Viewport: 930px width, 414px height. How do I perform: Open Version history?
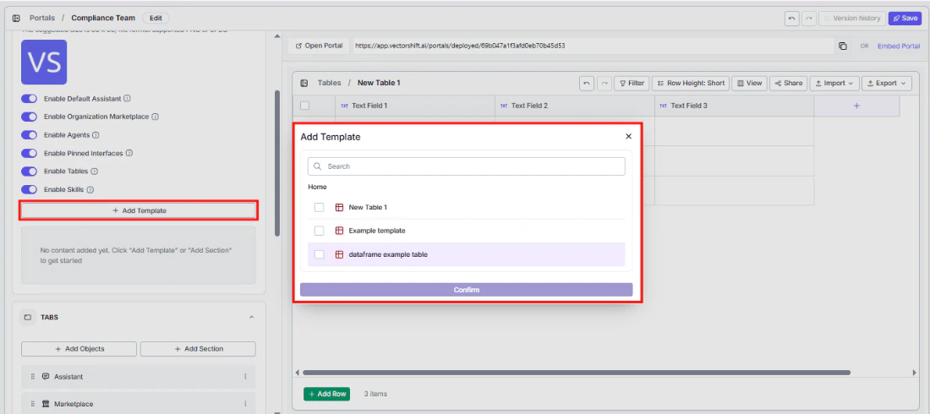point(852,19)
